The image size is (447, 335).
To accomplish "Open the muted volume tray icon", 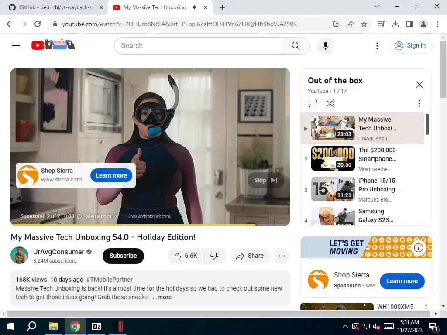I will pyautogui.click(x=377, y=327).
